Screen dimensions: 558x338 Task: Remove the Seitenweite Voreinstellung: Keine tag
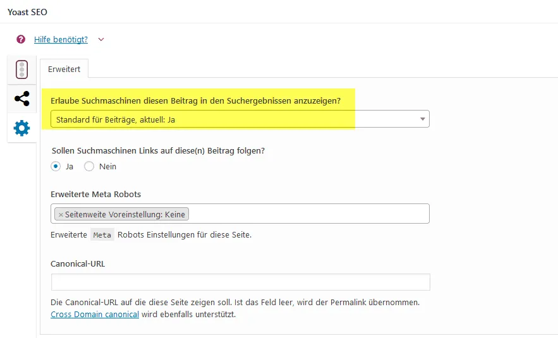click(x=61, y=215)
